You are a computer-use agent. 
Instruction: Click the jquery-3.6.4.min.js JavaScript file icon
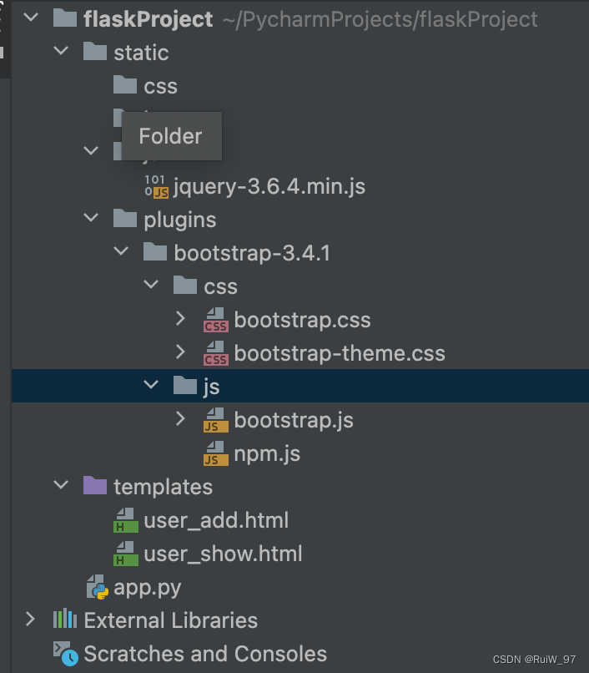point(158,185)
